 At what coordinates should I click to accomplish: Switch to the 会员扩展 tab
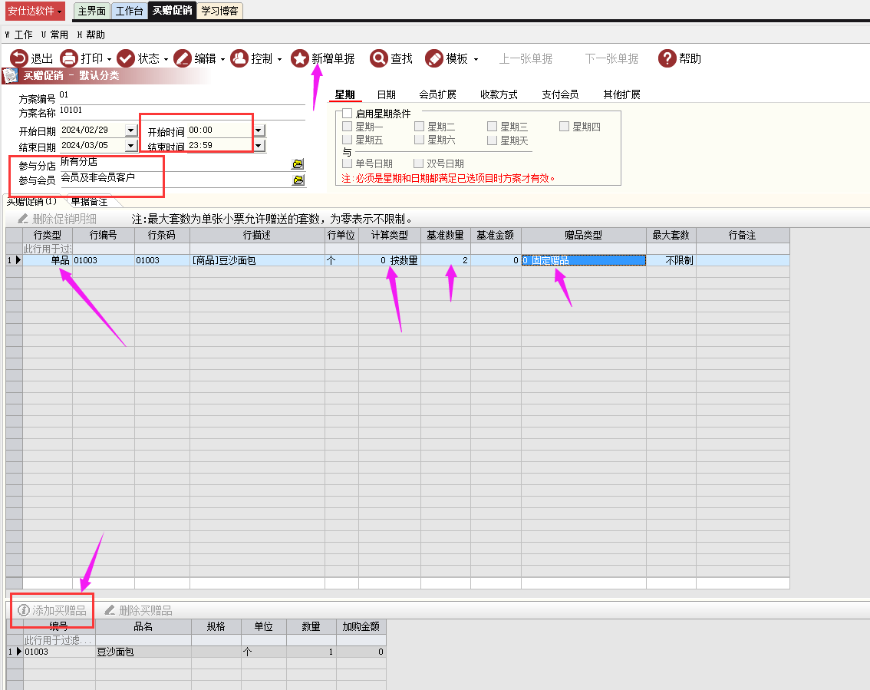click(437, 94)
